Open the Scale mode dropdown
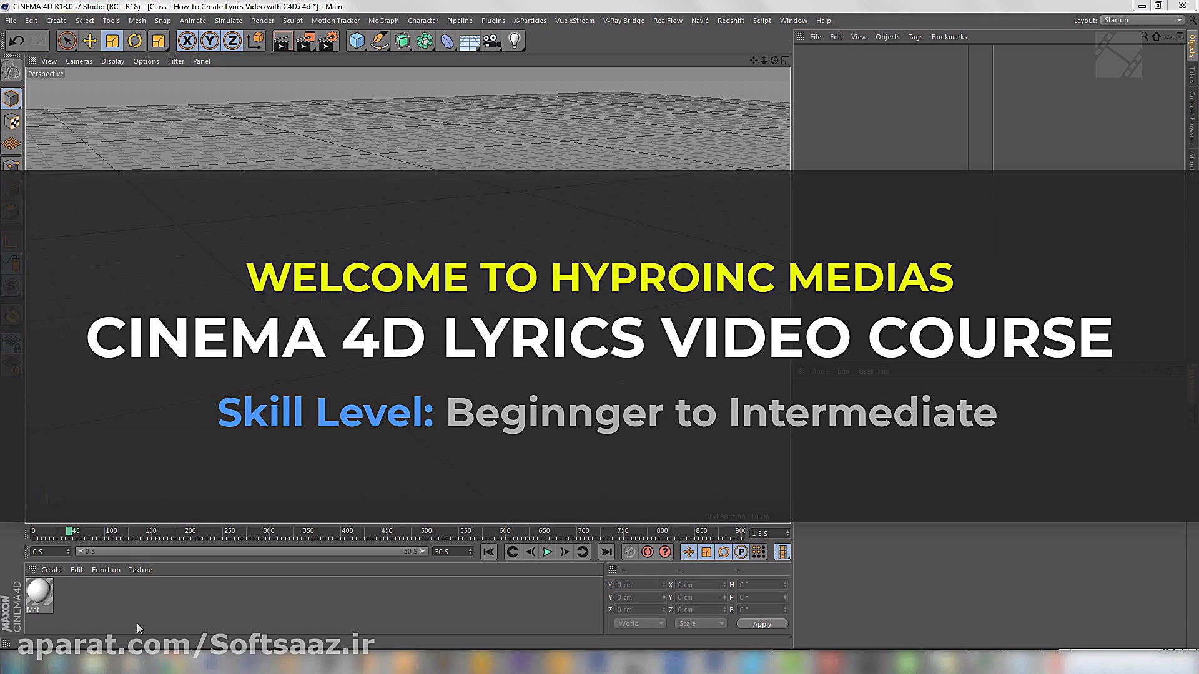This screenshot has height=674, width=1199. tap(701, 623)
